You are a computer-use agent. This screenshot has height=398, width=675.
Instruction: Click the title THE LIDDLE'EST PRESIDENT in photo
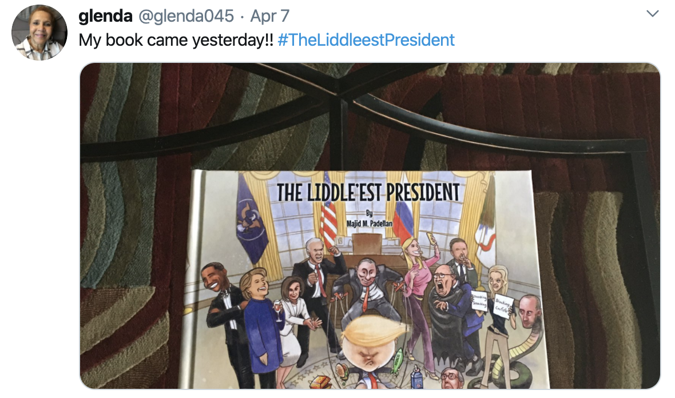pyautogui.click(x=368, y=192)
